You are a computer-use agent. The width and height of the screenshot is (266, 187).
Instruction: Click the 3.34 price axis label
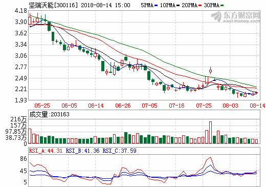coord(21,45)
